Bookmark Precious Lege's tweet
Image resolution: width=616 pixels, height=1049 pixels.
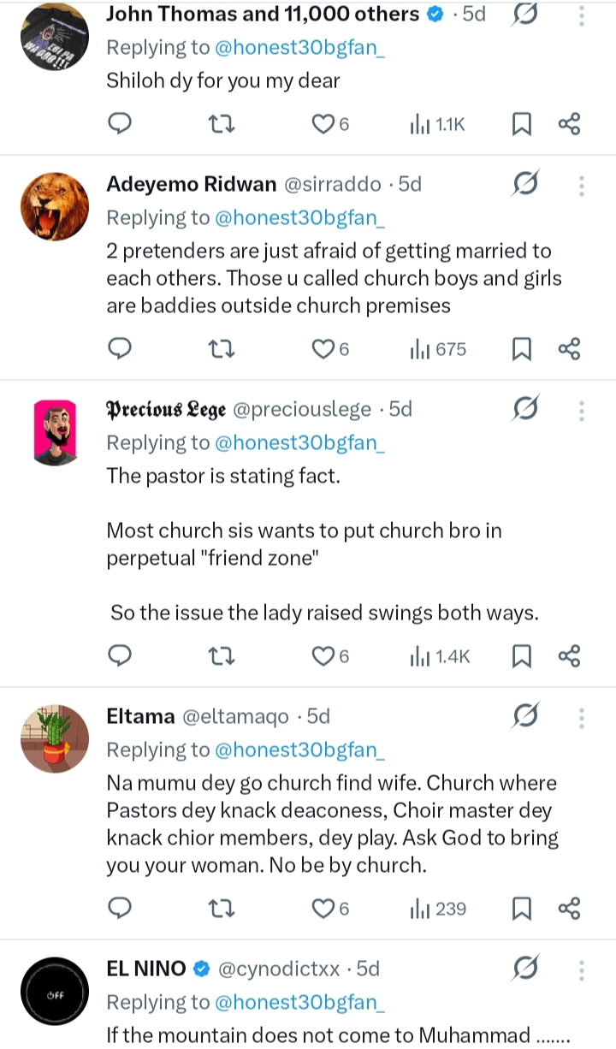tap(522, 655)
